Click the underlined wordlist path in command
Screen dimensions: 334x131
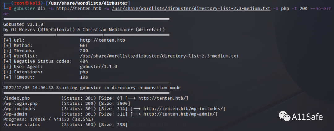click(x=191, y=9)
